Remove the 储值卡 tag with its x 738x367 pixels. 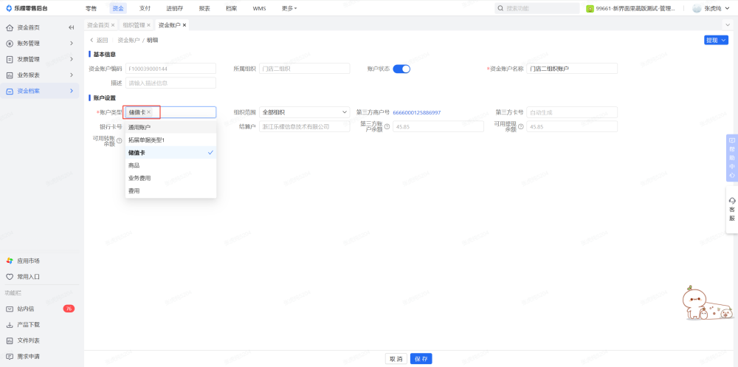(x=149, y=112)
